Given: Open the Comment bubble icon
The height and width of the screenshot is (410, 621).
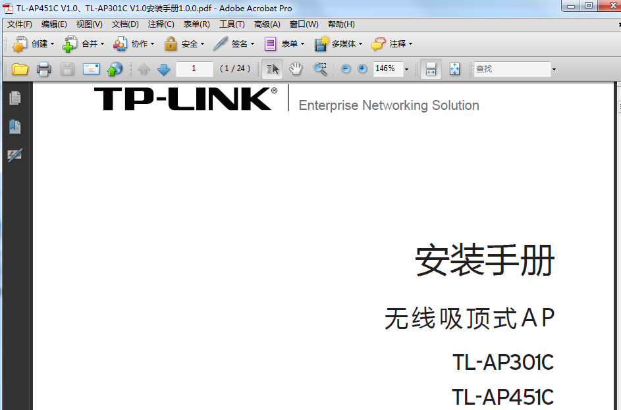Looking at the screenshot, I should 378,43.
